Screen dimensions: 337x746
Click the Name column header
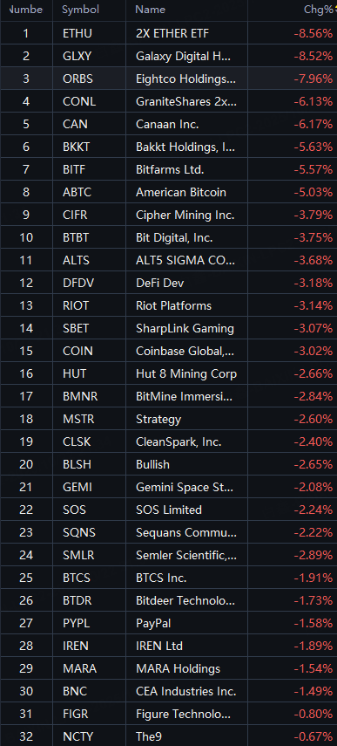[150, 10]
